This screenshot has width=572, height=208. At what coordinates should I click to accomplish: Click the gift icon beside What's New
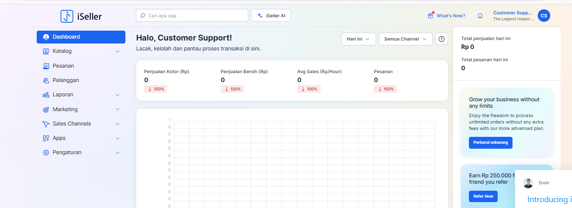pos(430,16)
